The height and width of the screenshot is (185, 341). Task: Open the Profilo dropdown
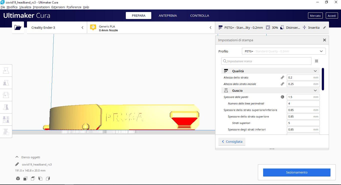pyautogui.click(x=284, y=51)
